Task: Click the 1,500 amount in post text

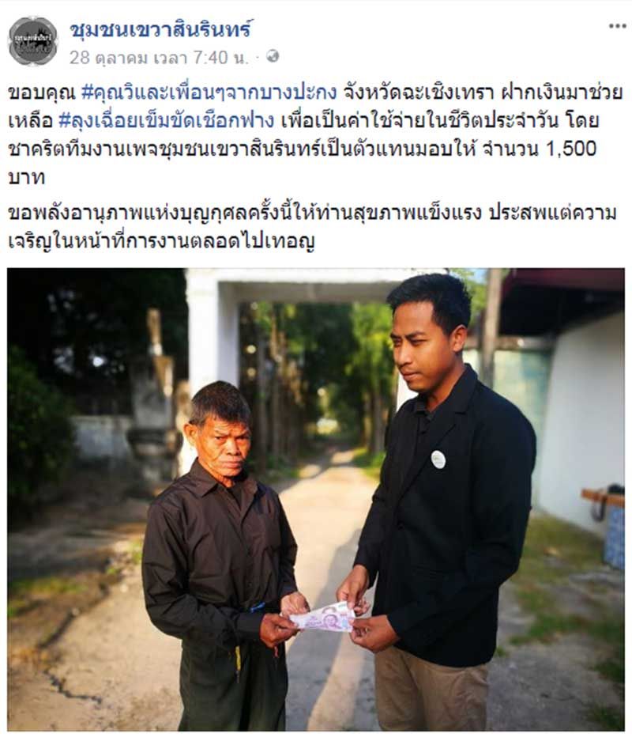Action: [x=570, y=149]
